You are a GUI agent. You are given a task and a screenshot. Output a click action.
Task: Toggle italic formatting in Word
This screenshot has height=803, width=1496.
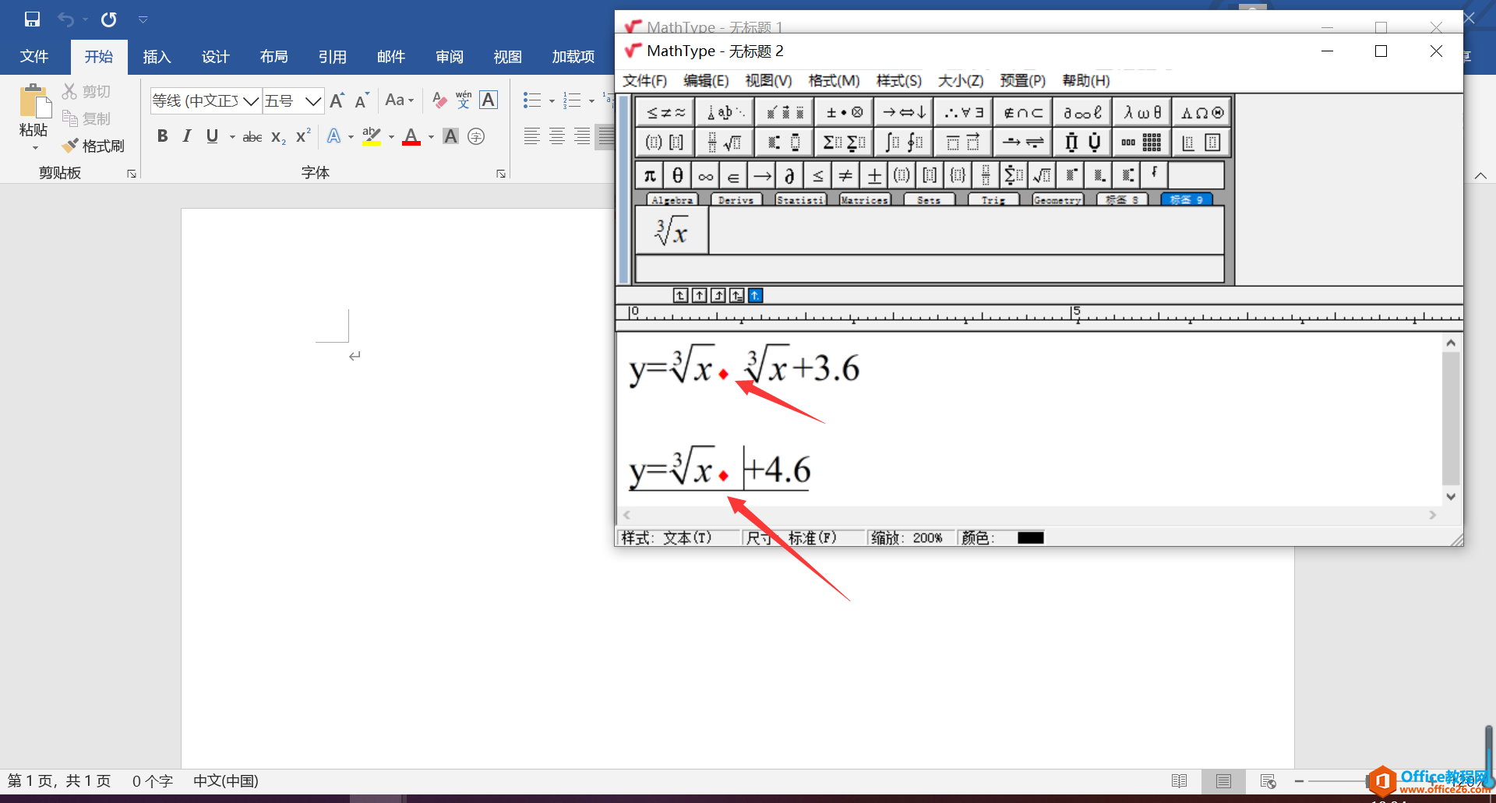(187, 136)
